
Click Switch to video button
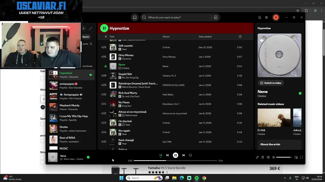click(x=271, y=83)
